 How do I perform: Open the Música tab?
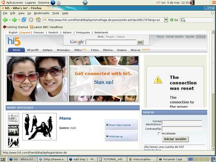(x=108, y=50)
